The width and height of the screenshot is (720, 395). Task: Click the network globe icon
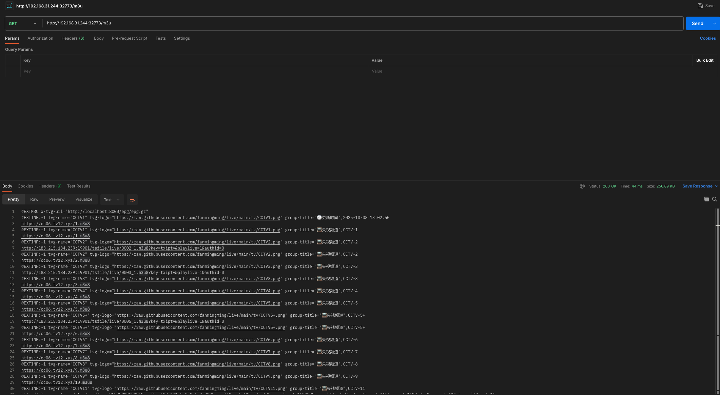pos(582,186)
